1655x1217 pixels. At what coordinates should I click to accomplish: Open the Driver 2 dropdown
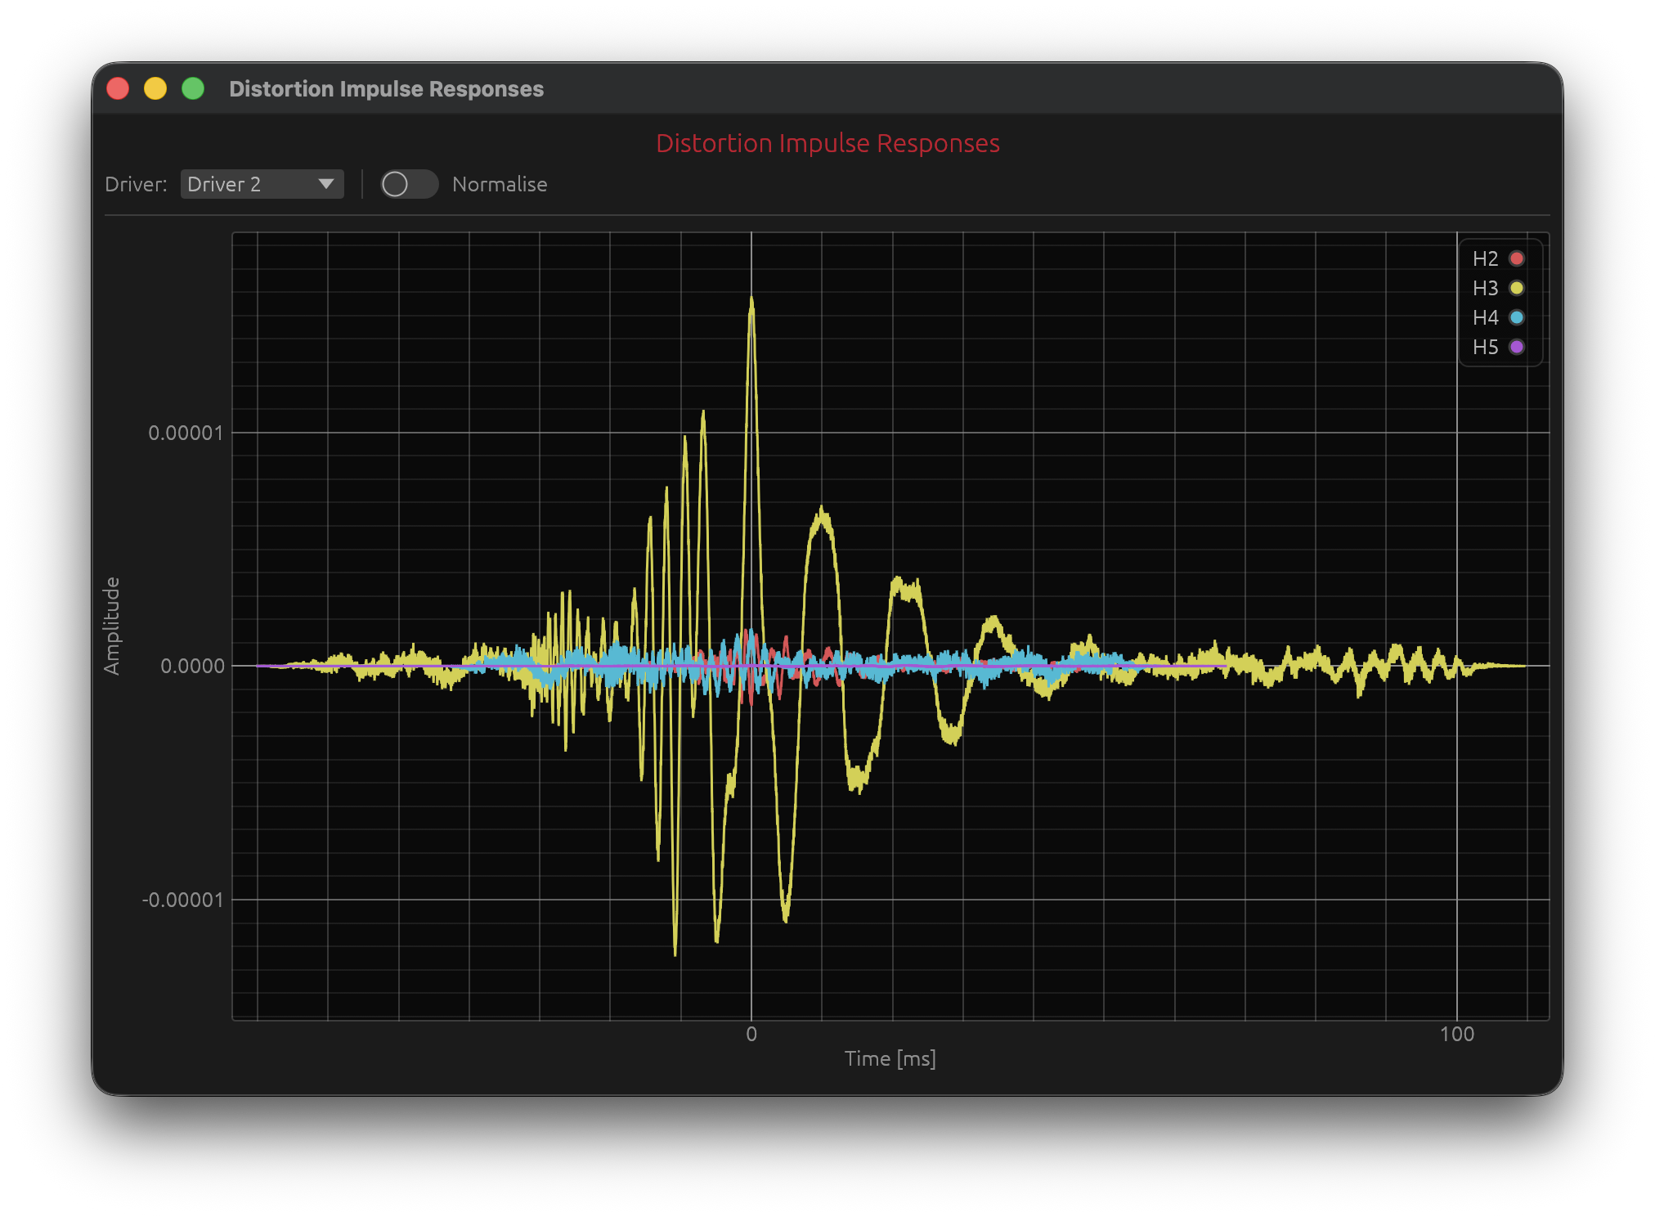point(262,184)
